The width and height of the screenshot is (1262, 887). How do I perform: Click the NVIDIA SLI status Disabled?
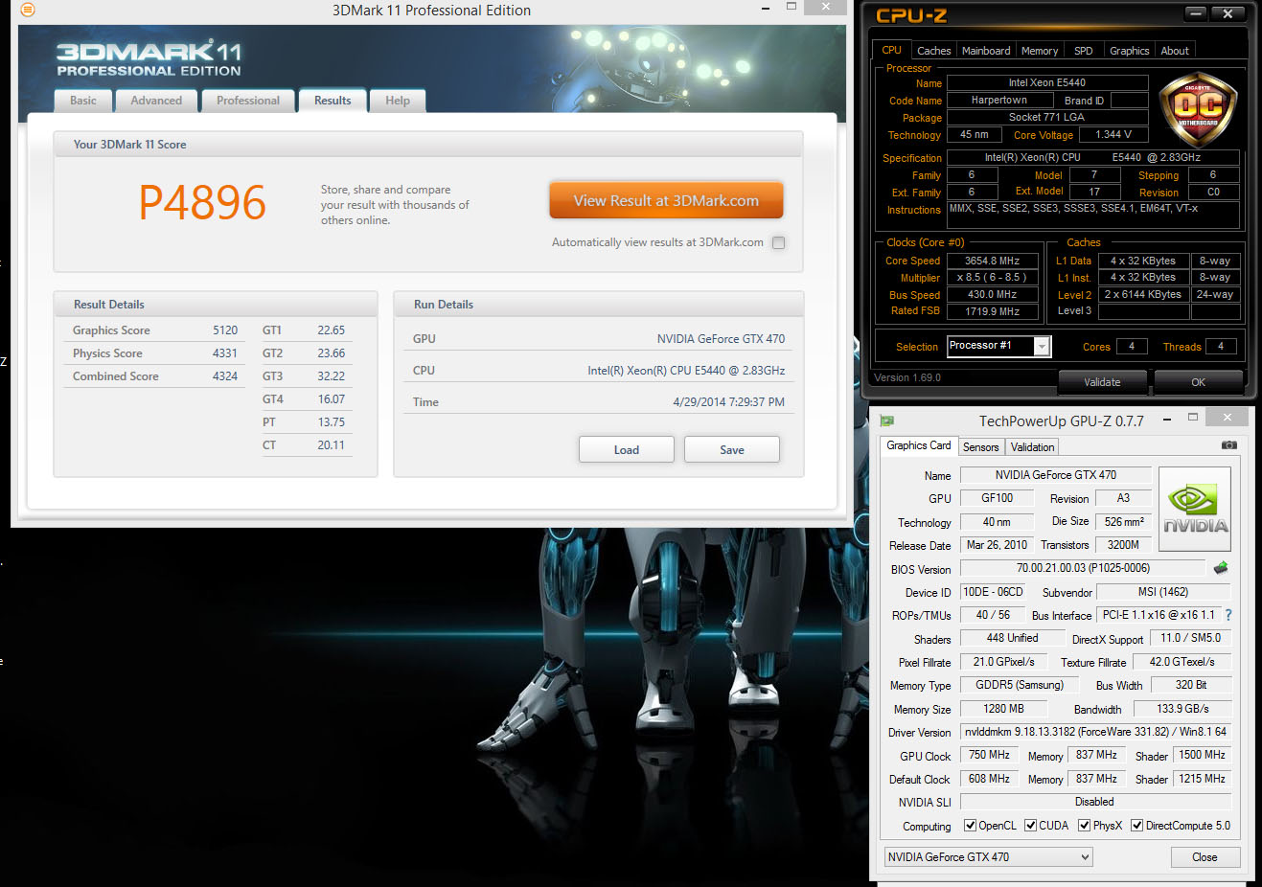point(1095,802)
